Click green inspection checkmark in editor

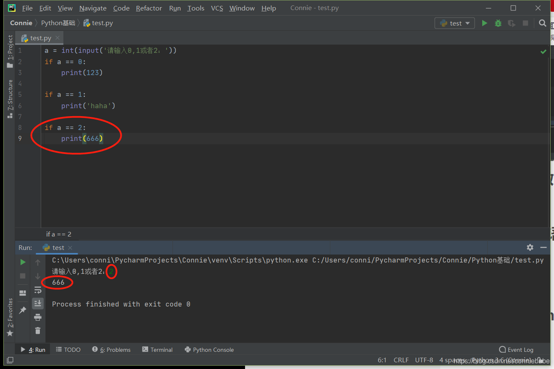[x=544, y=51]
